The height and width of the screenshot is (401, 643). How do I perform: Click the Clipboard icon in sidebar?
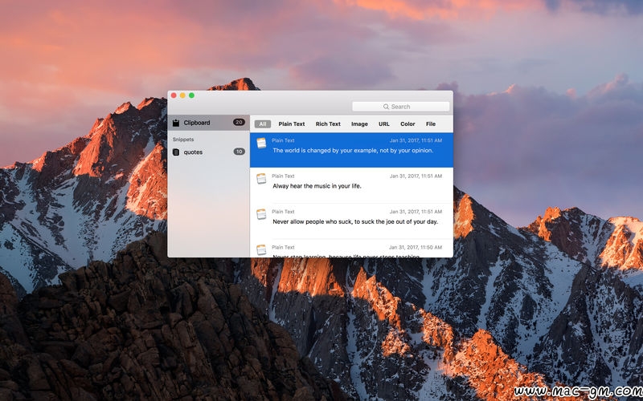point(176,123)
